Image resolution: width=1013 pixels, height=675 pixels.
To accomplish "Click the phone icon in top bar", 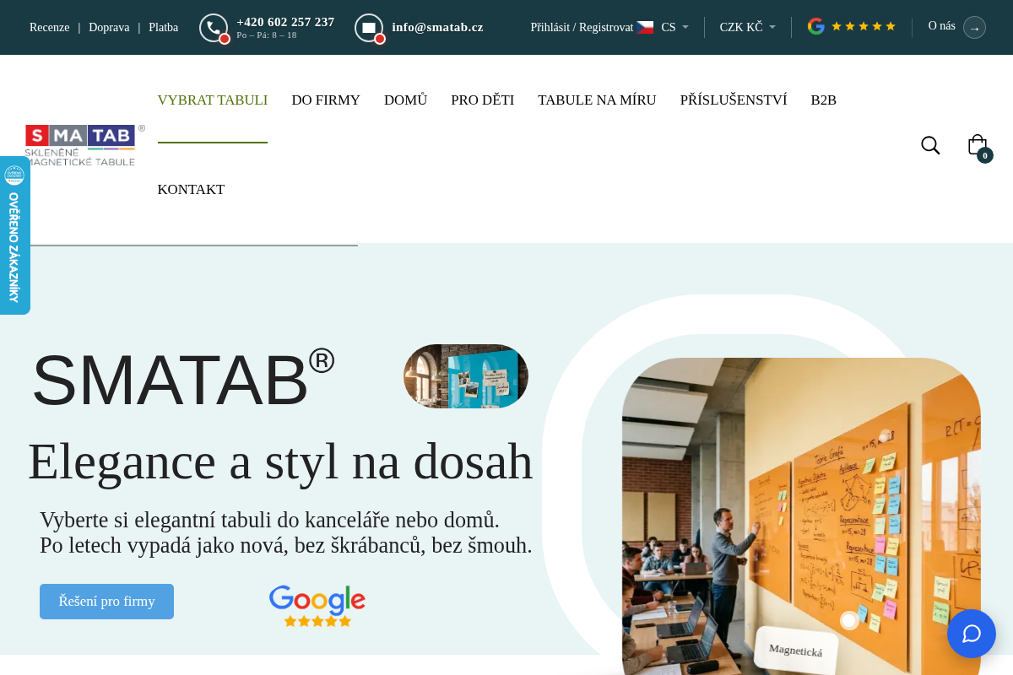I will coord(214,28).
